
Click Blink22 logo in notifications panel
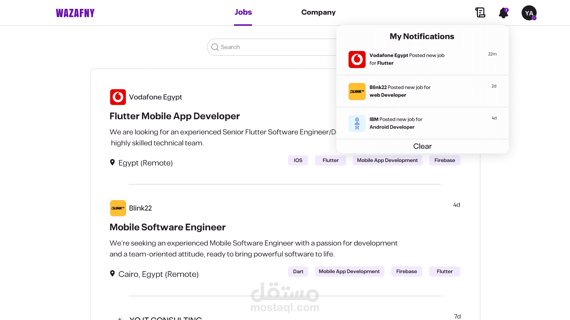click(357, 92)
